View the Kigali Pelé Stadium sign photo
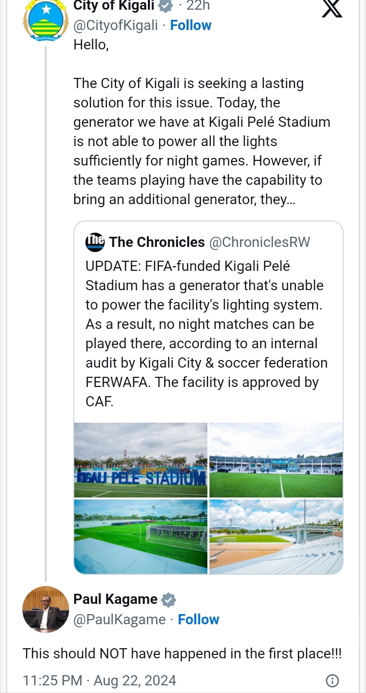Screen dimensions: 366x693 tap(141, 460)
